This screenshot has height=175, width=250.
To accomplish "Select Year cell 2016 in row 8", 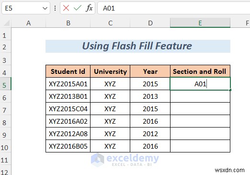I will [150, 121].
